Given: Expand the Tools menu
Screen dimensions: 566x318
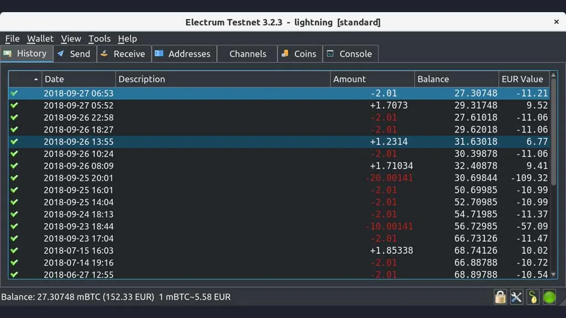Looking at the screenshot, I should coord(99,39).
